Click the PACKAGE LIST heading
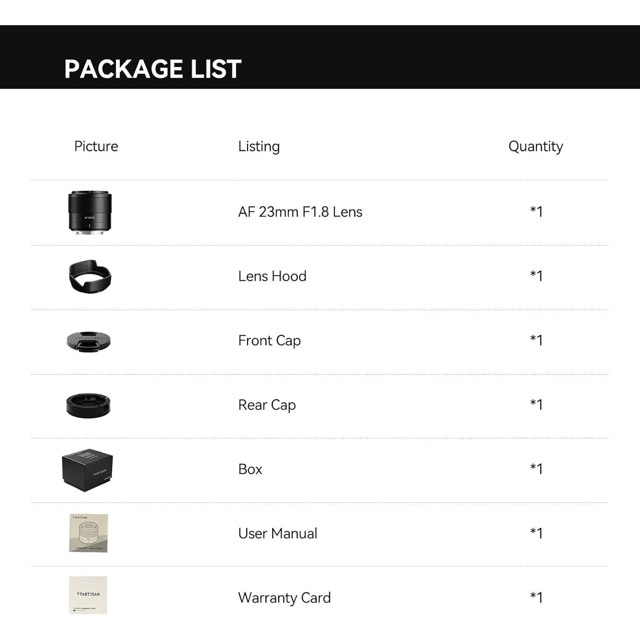This screenshot has height=640, width=640. (153, 69)
